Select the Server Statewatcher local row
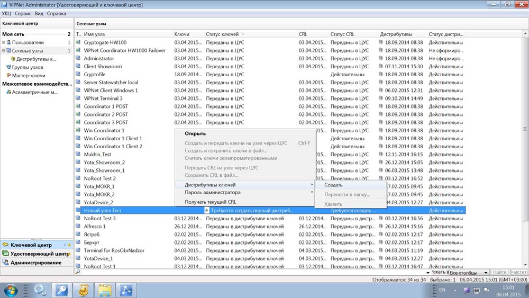This screenshot has height=298, width=529. [x=270, y=83]
